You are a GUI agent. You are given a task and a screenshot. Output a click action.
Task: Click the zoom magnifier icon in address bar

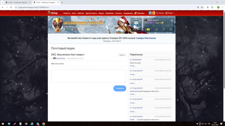(198, 7)
